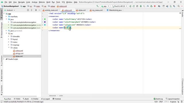Open the Build tool window at bottom
Image resolution: width=184 pixels, height=103 pixels.
coord(26,99)
